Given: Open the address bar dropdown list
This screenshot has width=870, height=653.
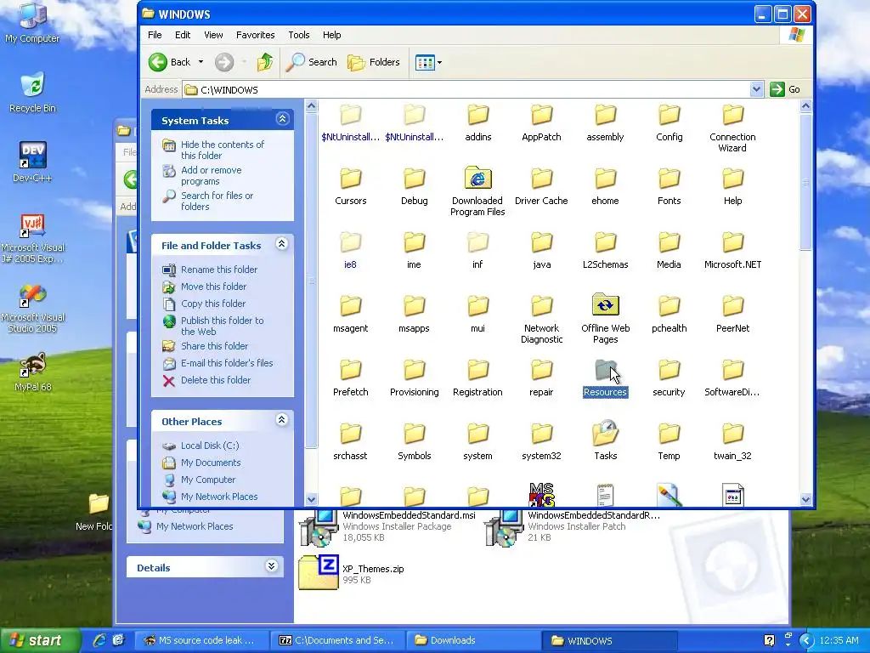Looking at the screenshot, I should pyautogui.click(x=756, y=89).
